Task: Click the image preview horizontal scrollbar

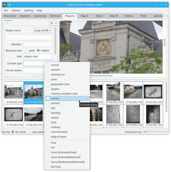Action: 101,76
